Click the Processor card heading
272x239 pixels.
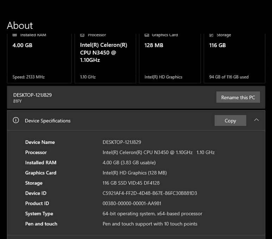pyautogui.click(x=97, y=35)
